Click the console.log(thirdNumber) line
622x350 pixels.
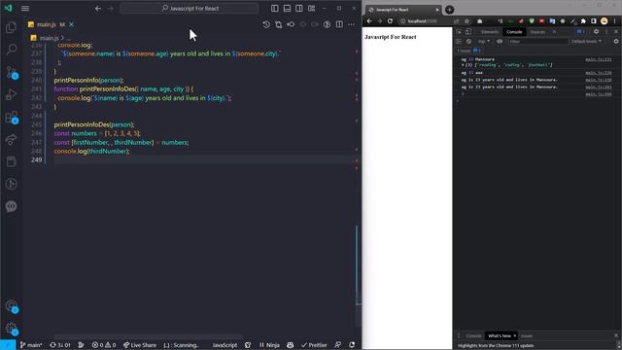[x=91, y=152]
